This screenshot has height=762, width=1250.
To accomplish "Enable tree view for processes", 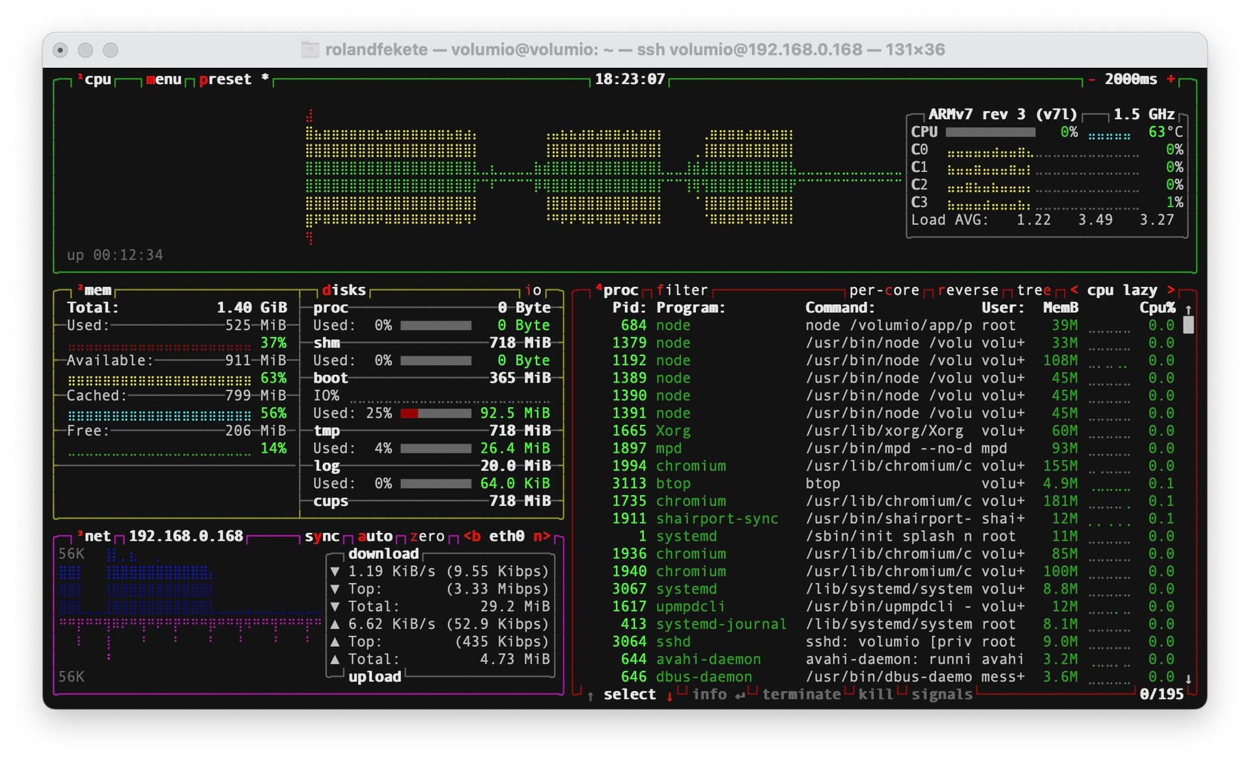I will pos(1033,290).
